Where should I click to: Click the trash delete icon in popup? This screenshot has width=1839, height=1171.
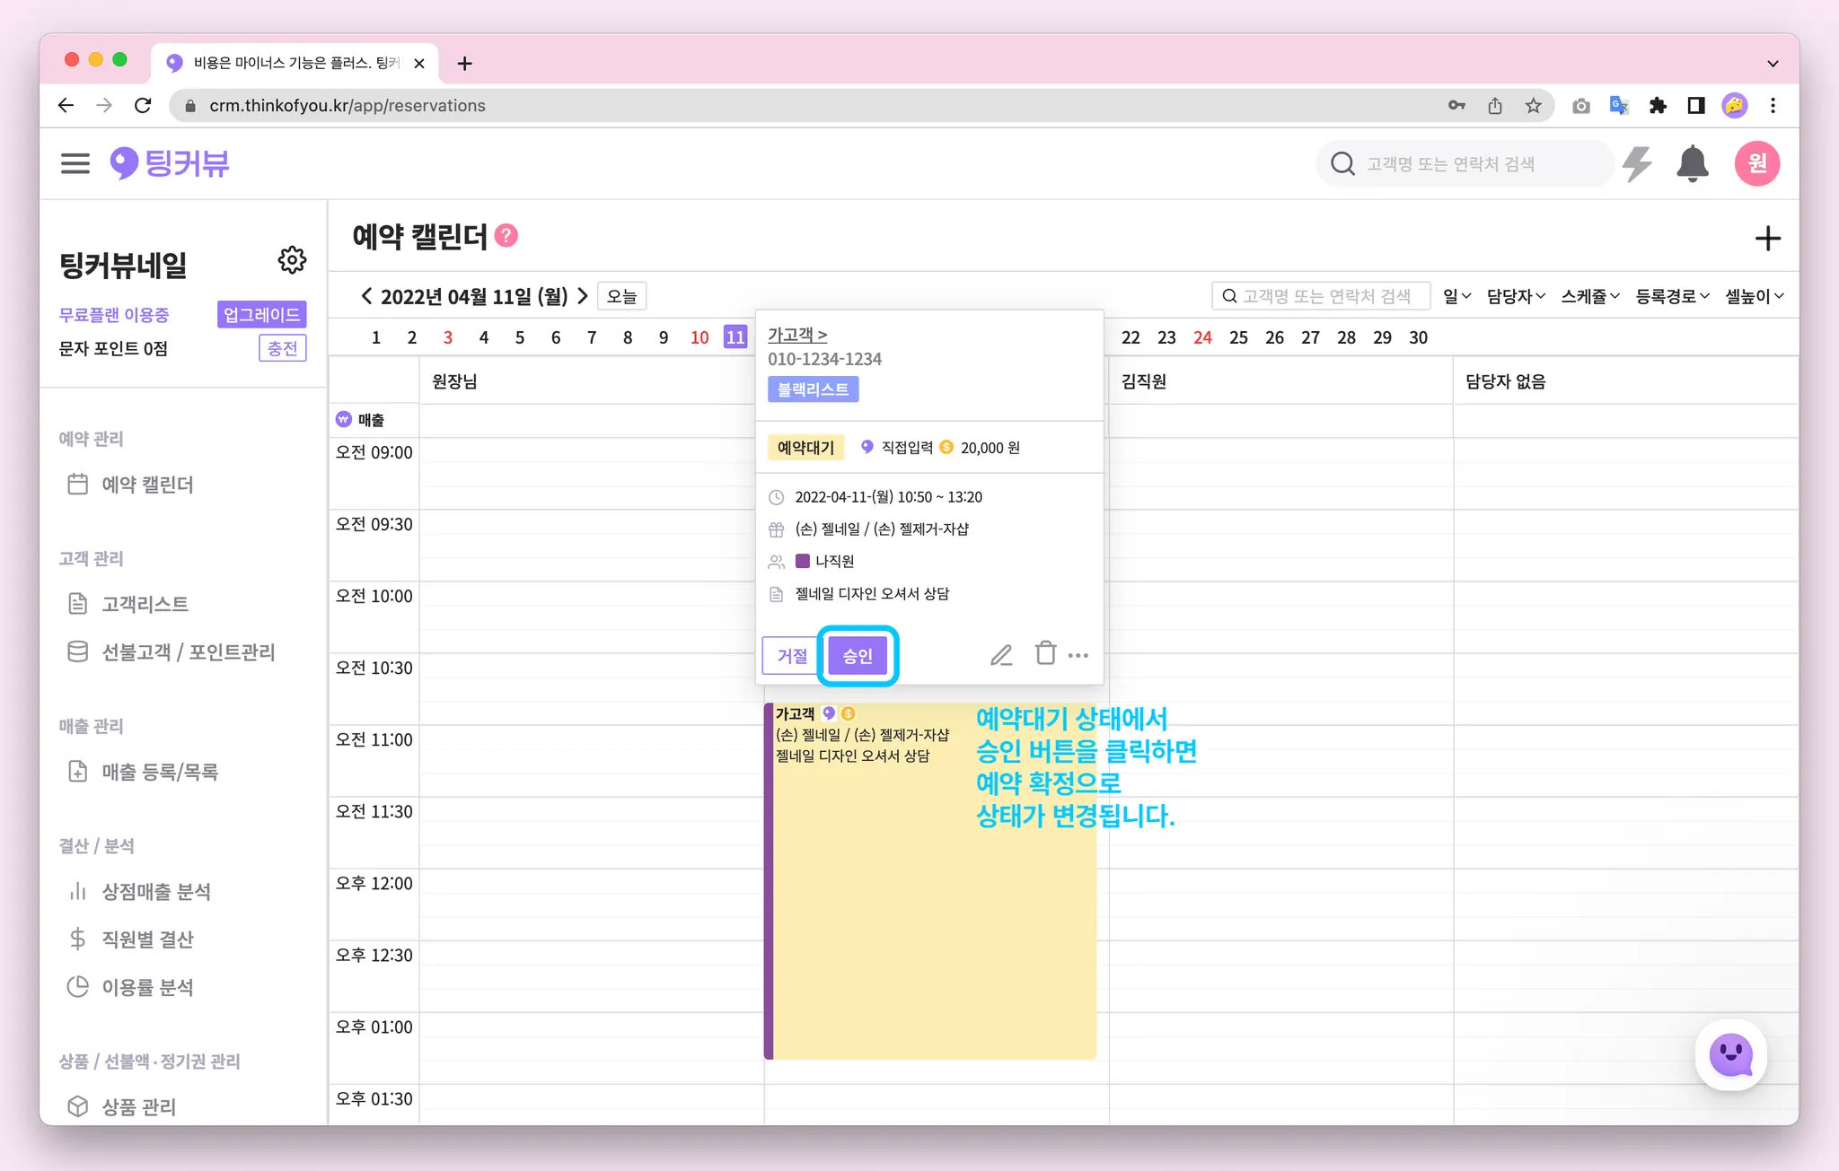1045,653
